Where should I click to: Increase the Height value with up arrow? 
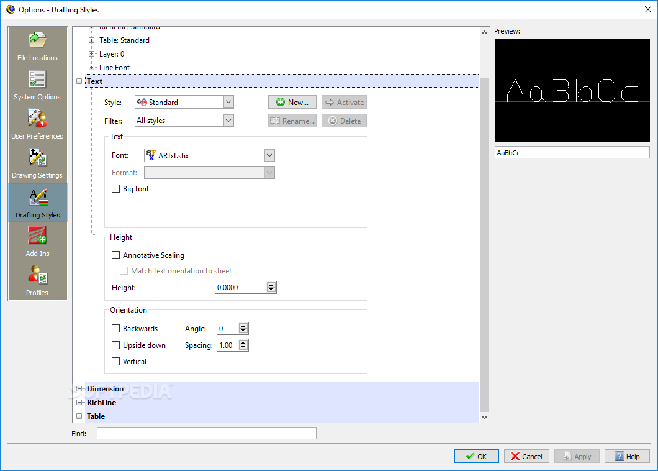coord(271,285)
